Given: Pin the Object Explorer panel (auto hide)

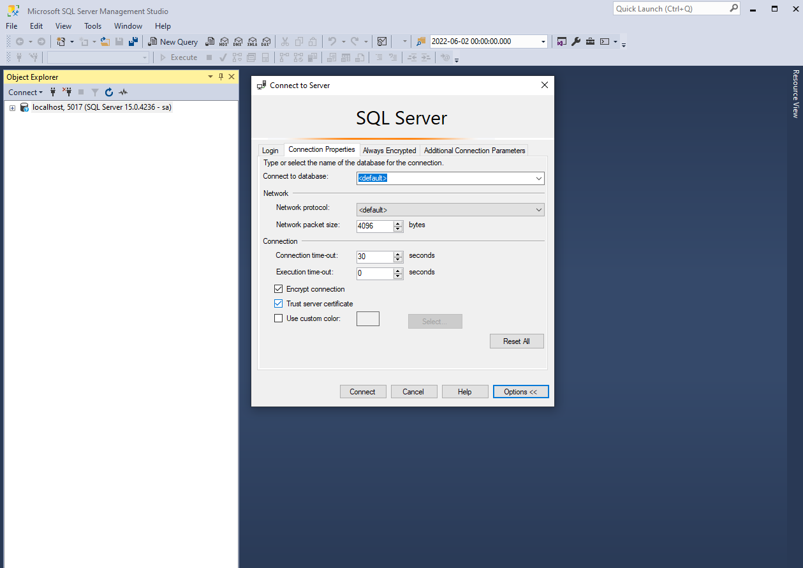Looking at the screenshot, I should point(221,77).
